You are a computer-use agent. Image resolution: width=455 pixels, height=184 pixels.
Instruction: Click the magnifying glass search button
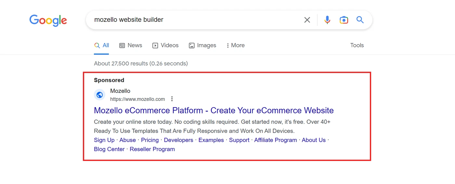pos(360,20)
